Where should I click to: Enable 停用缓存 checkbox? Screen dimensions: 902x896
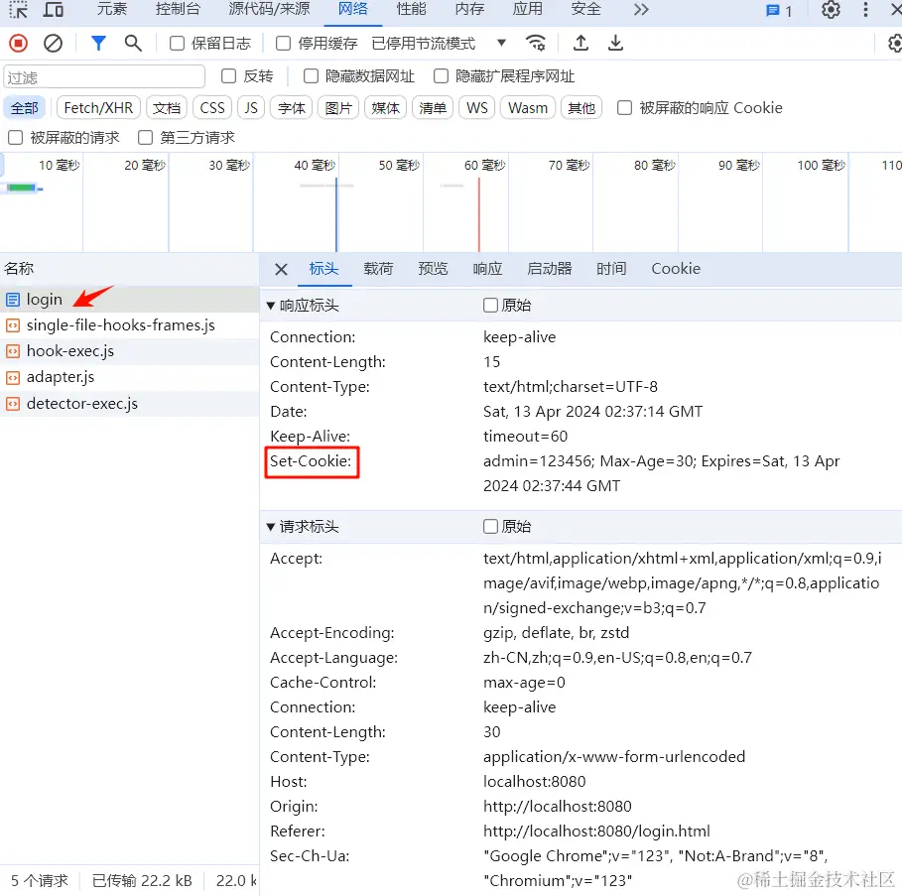click(283, 44)
